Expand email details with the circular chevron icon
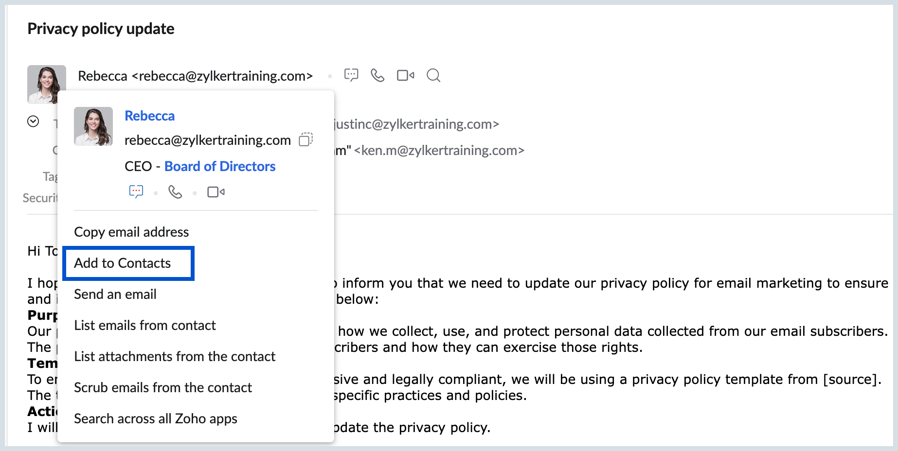The width and height of the screenshot is (898, 451). (33, 121)
